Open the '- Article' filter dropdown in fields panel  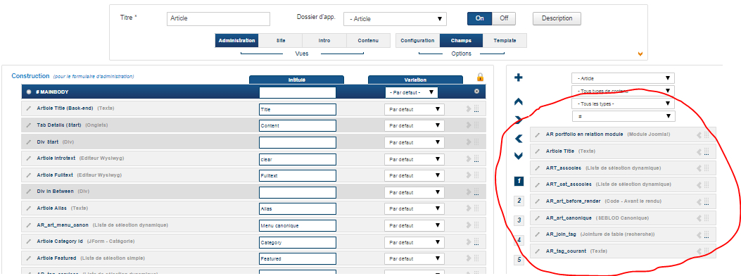623,78
